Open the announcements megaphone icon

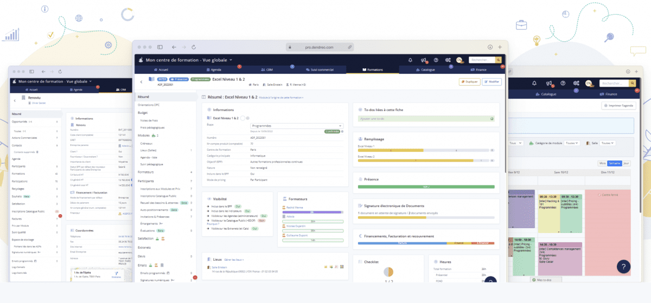tap(424, 60)
